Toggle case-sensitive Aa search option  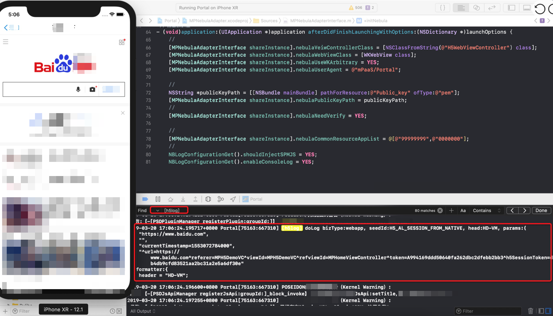pos(463,210)
